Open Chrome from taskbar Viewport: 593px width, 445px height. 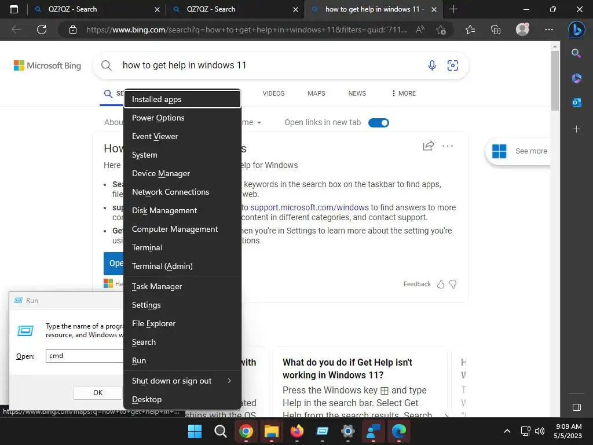point(246,431)
